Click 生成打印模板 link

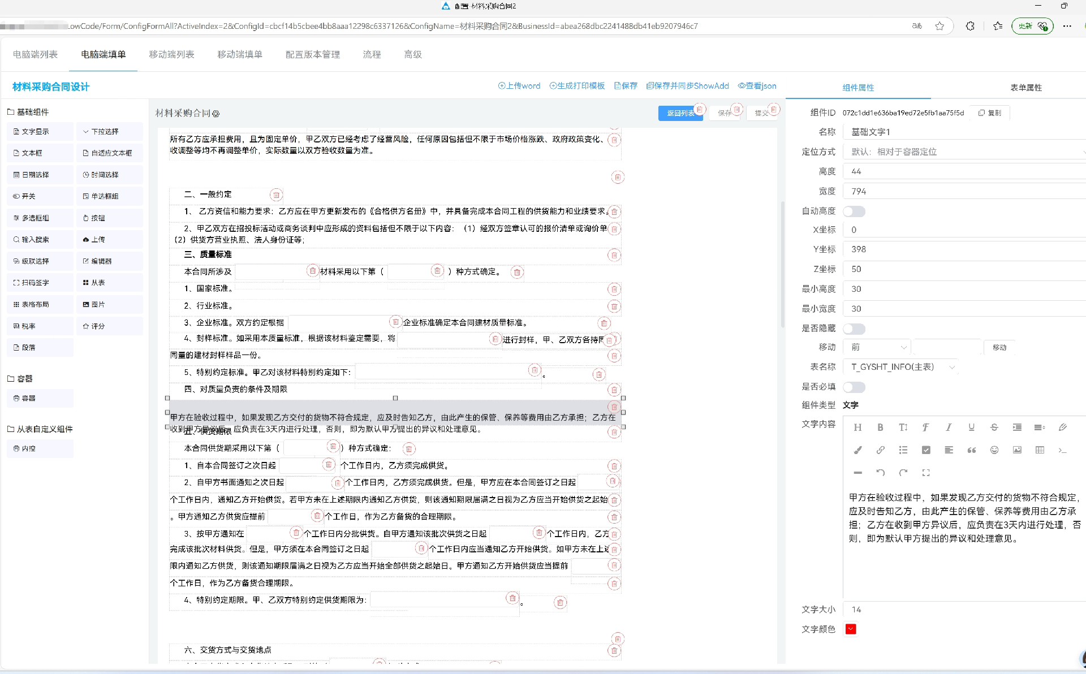pyautogui.click(x=577, y=86)
